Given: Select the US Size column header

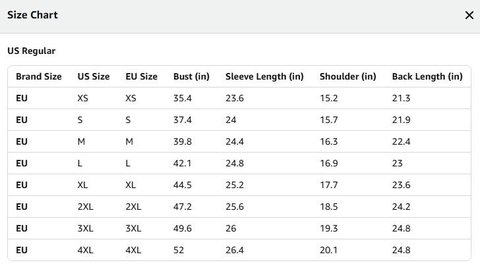Looking at the screenshot, I should point(94,76).
